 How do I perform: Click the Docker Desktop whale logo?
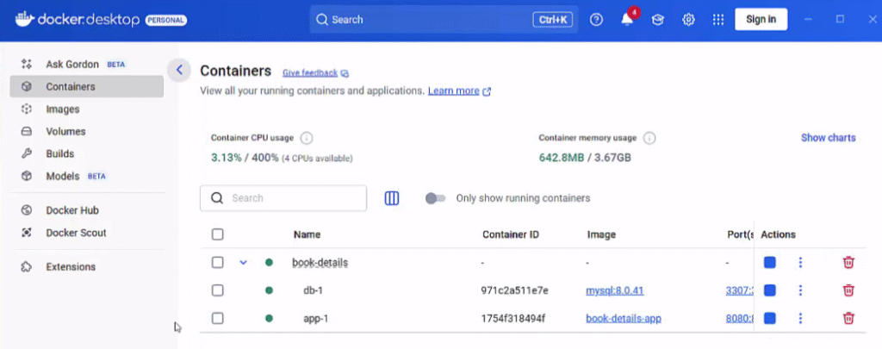(x=24, y=19)
